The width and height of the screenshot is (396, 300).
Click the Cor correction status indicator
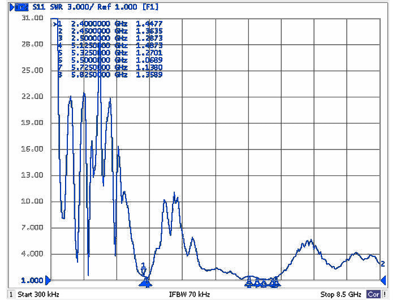tap(373, 294)
